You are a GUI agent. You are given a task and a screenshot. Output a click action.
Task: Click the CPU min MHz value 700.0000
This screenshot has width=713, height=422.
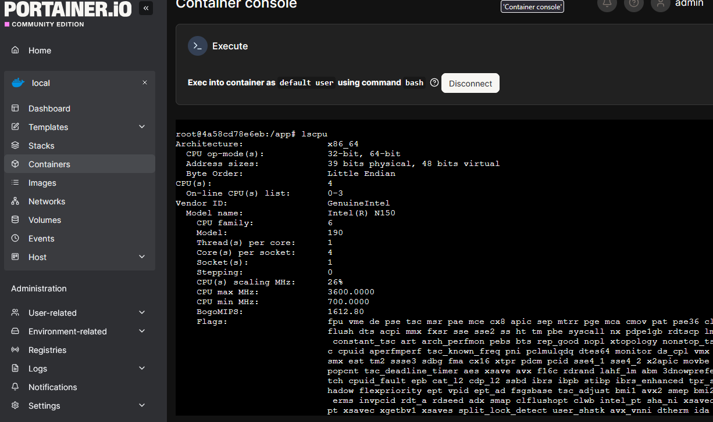point(348,302)
